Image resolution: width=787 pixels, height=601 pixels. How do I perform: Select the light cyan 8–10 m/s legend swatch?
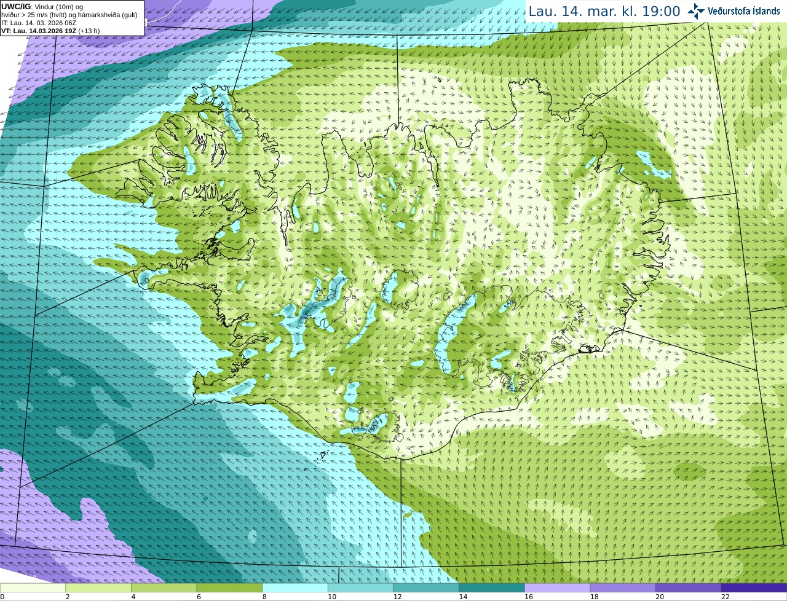(295, 587)
